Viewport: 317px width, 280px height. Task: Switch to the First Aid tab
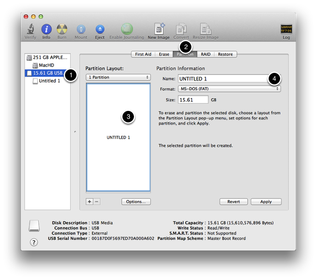tap(144, 54)
